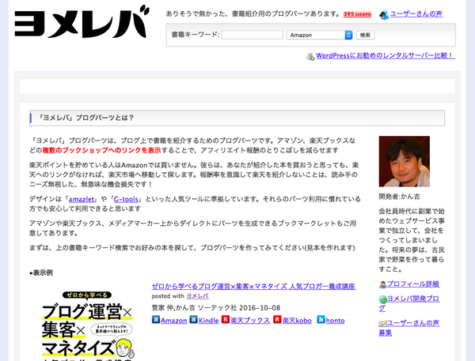Click the honto blue h icon
Screen dimensions: 475x361
[x=321, y=320]
